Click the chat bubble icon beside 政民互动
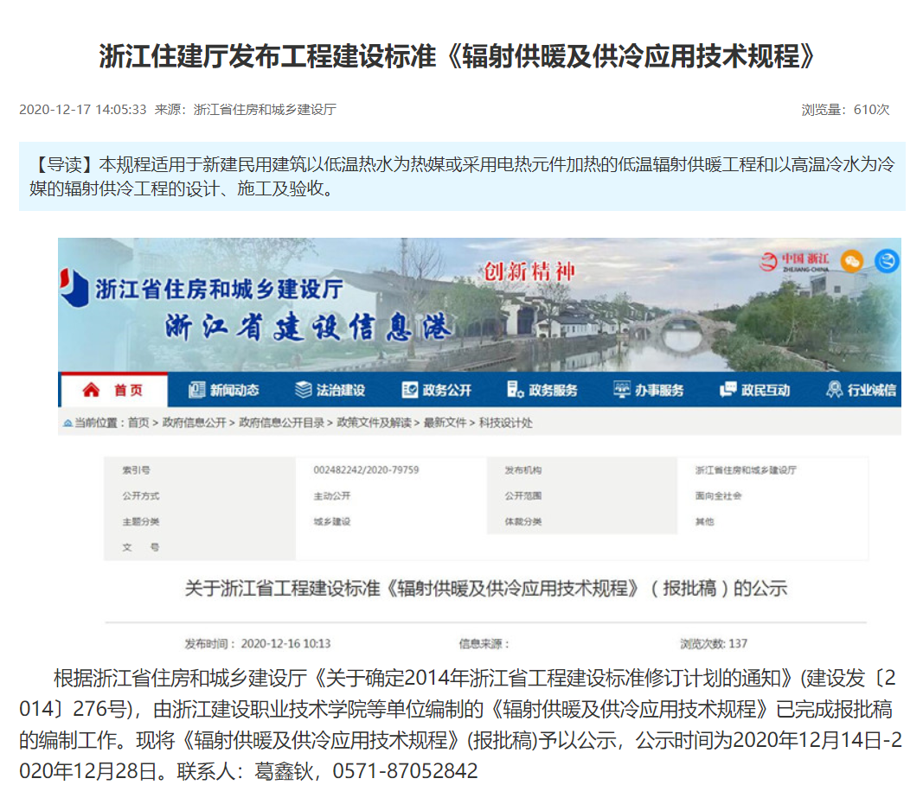The width and height of the screenshot is (923, 785). click(728, 390)
